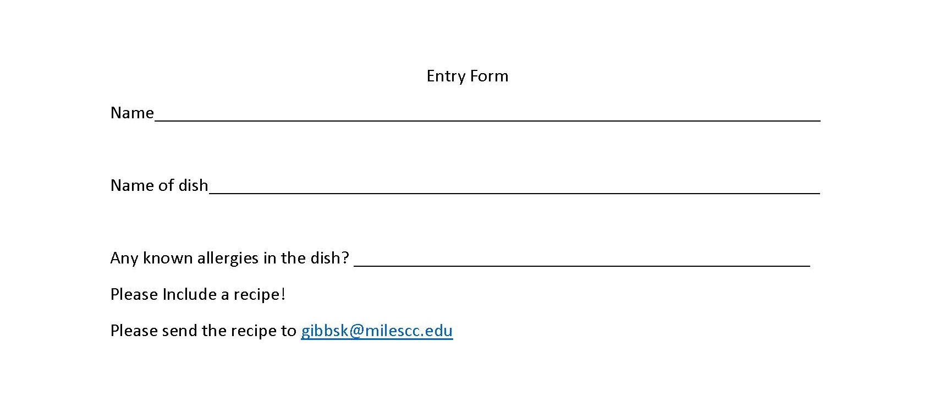
Task: Click the word dish in Name of dish
Action: [193, 185]
